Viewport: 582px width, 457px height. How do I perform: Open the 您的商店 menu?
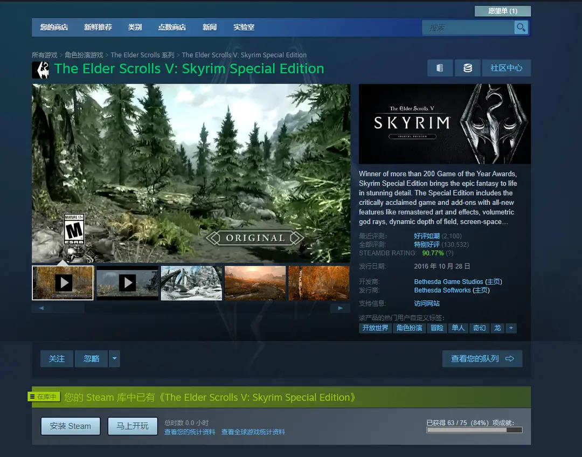[x=54, y=27]
